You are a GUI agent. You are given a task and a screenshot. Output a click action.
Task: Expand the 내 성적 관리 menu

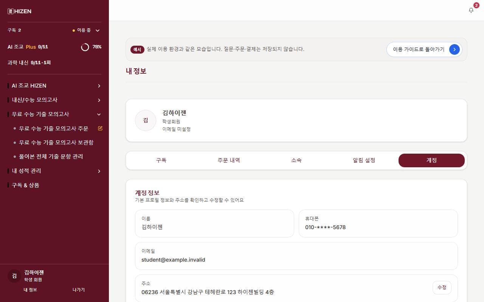click(x=54, y=171)
